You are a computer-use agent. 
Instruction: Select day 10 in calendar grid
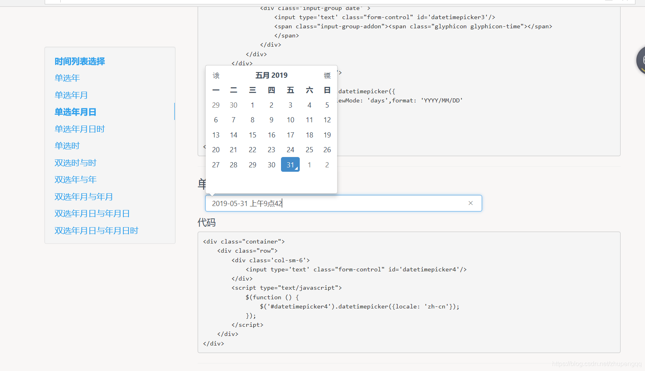(291, 120)
